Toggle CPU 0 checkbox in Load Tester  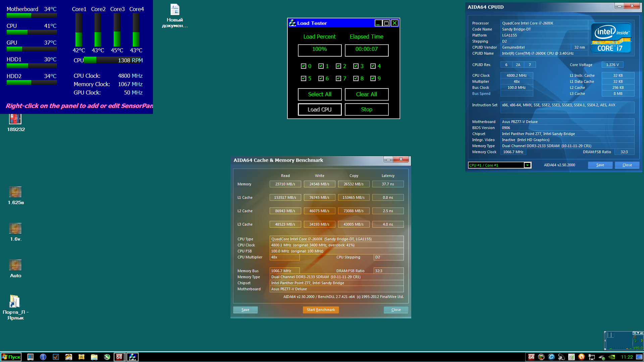point(303,66)
